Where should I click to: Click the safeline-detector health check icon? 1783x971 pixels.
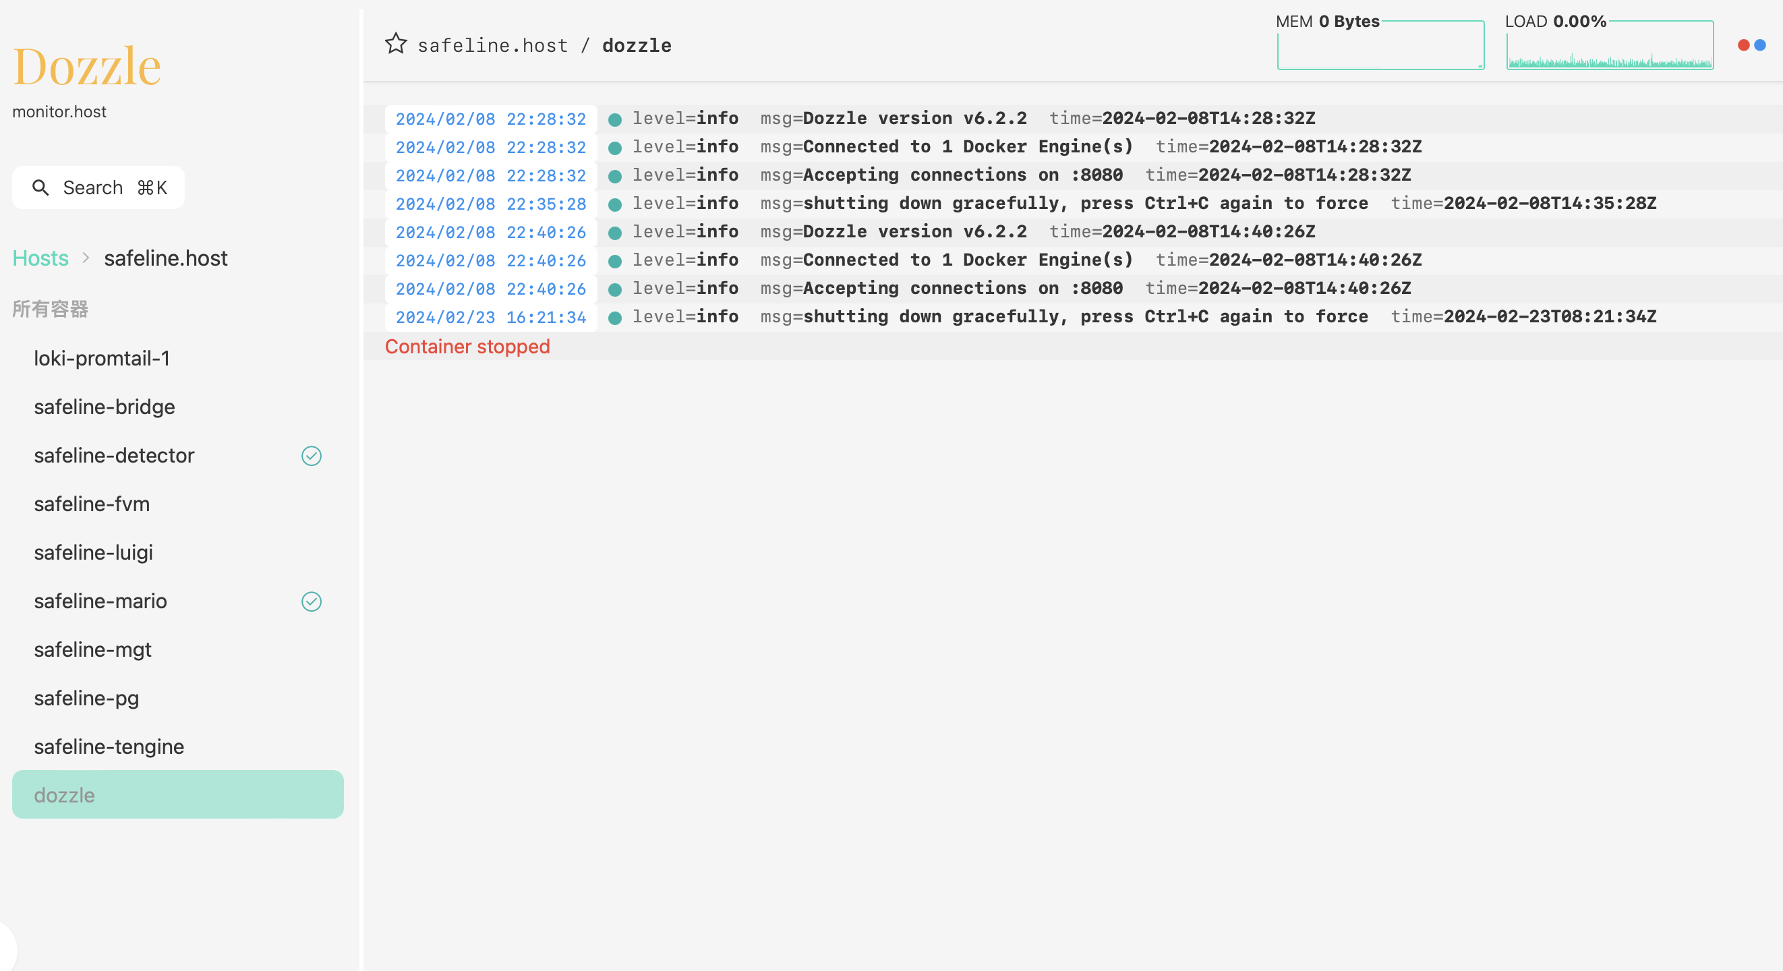pyautogui.click(x=312, y=455)
